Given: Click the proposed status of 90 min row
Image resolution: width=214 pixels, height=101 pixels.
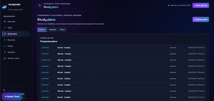Looking at the screenshot, I should pos(173,97).
